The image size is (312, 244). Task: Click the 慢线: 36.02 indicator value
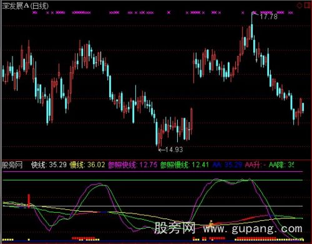87,165
